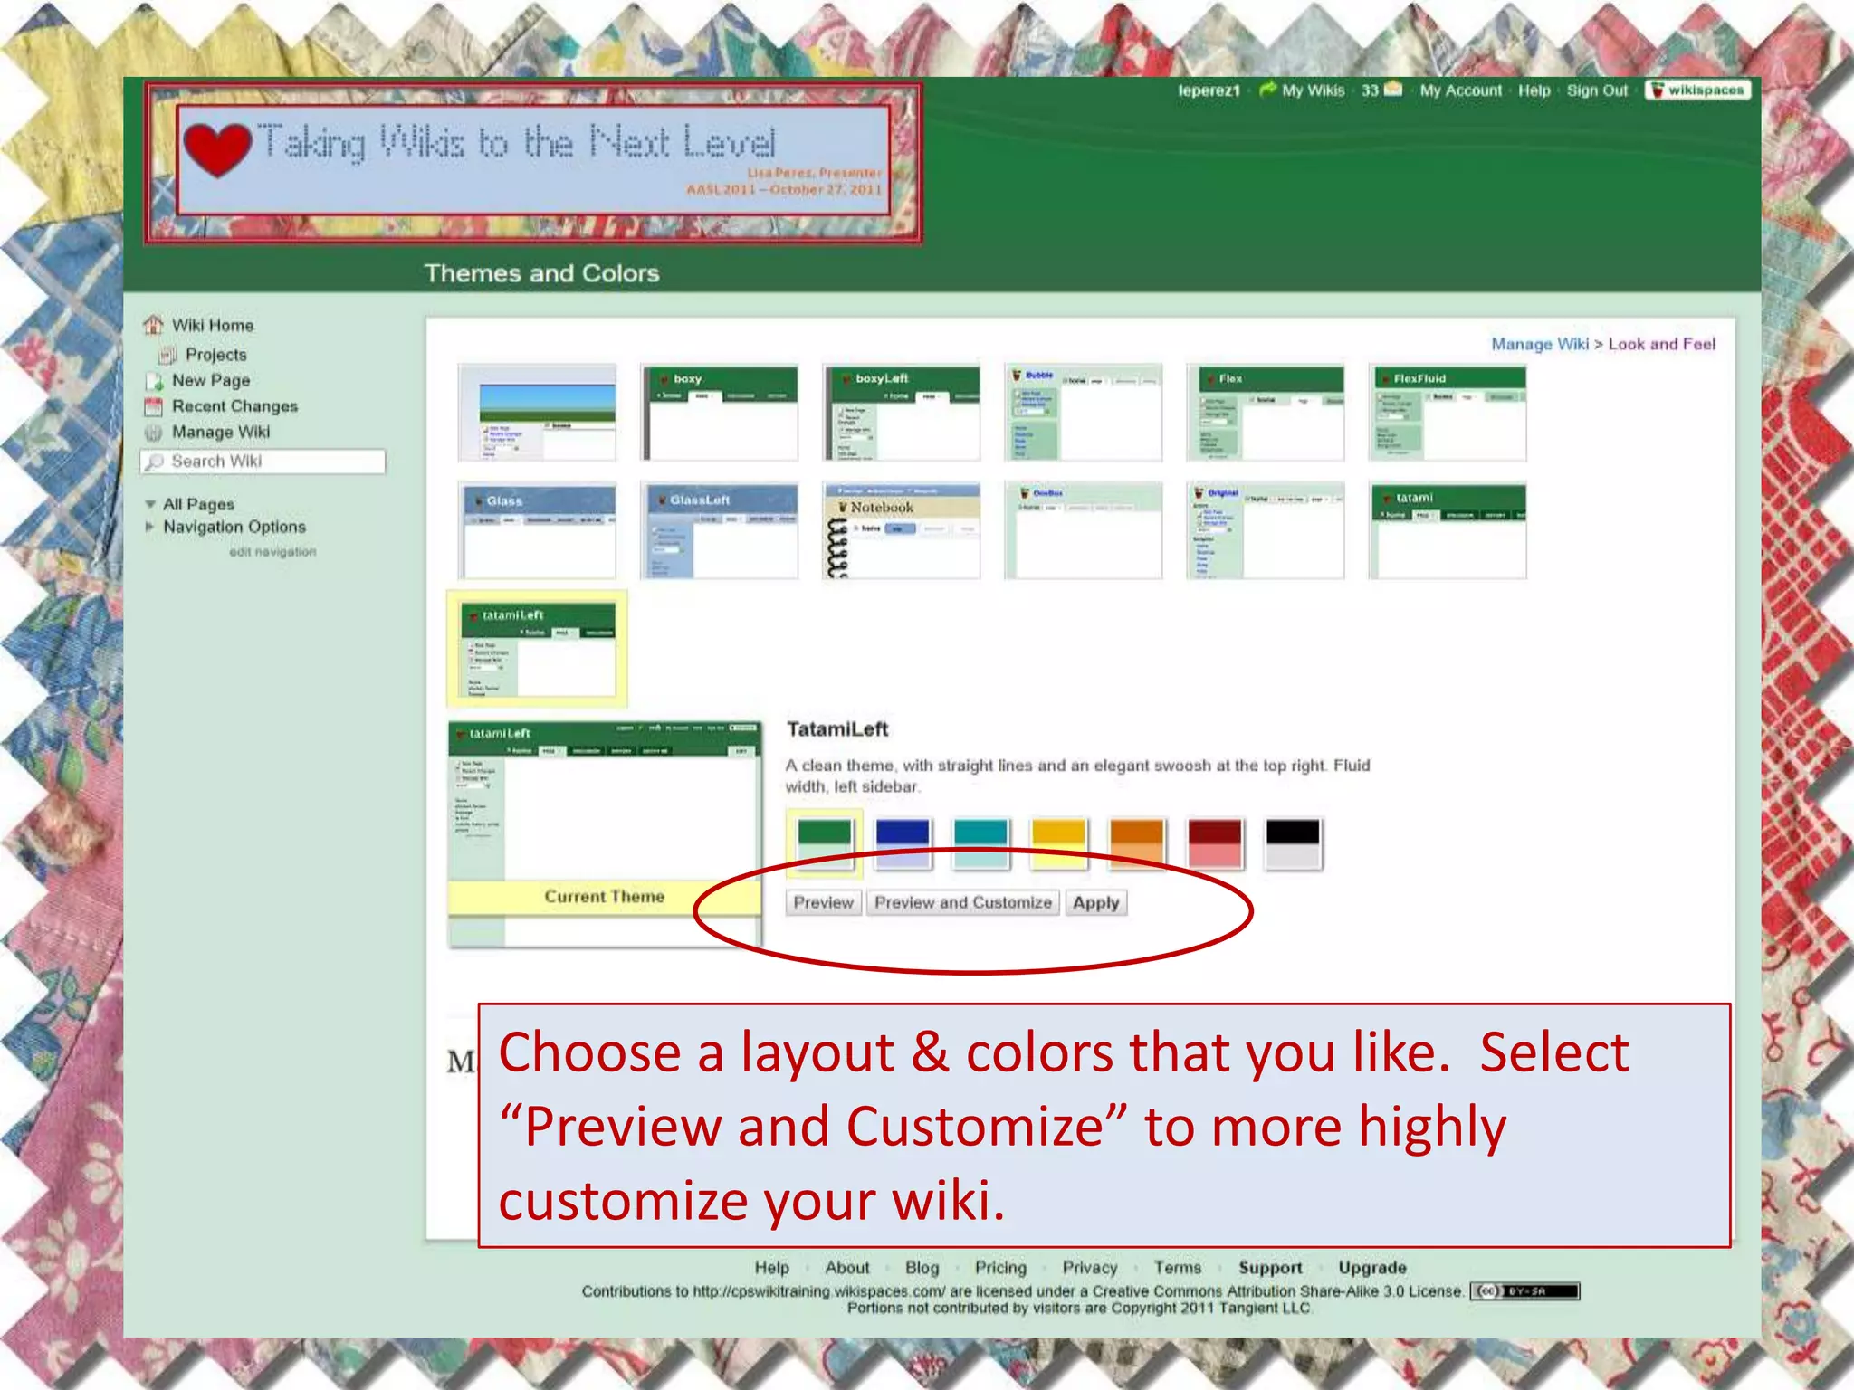The width and height of the screenshot is (1854, 1390).
Task: Select the FlexFluid theme thumbnail
Action: [1448, 413]
